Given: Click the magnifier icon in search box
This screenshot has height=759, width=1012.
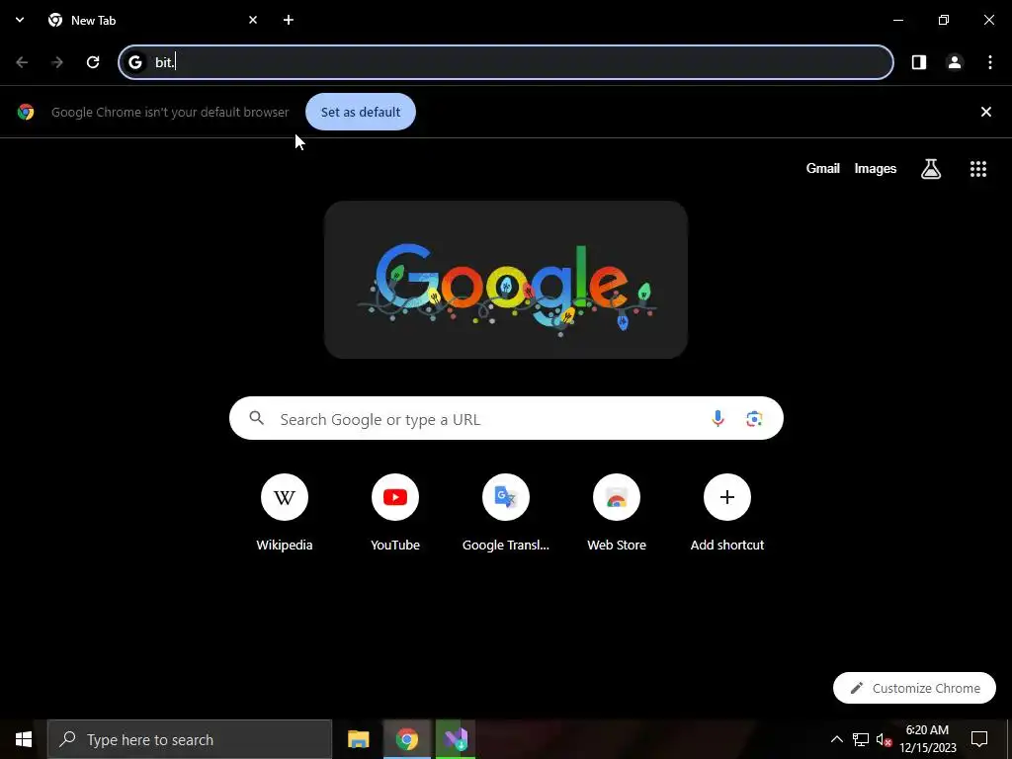Looking at the screenshot, I should coord(257,418).
